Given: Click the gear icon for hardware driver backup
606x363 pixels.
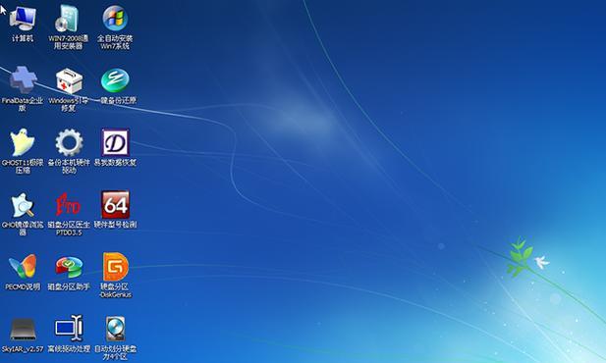Looking at the screenshot, I should (69, 142).
